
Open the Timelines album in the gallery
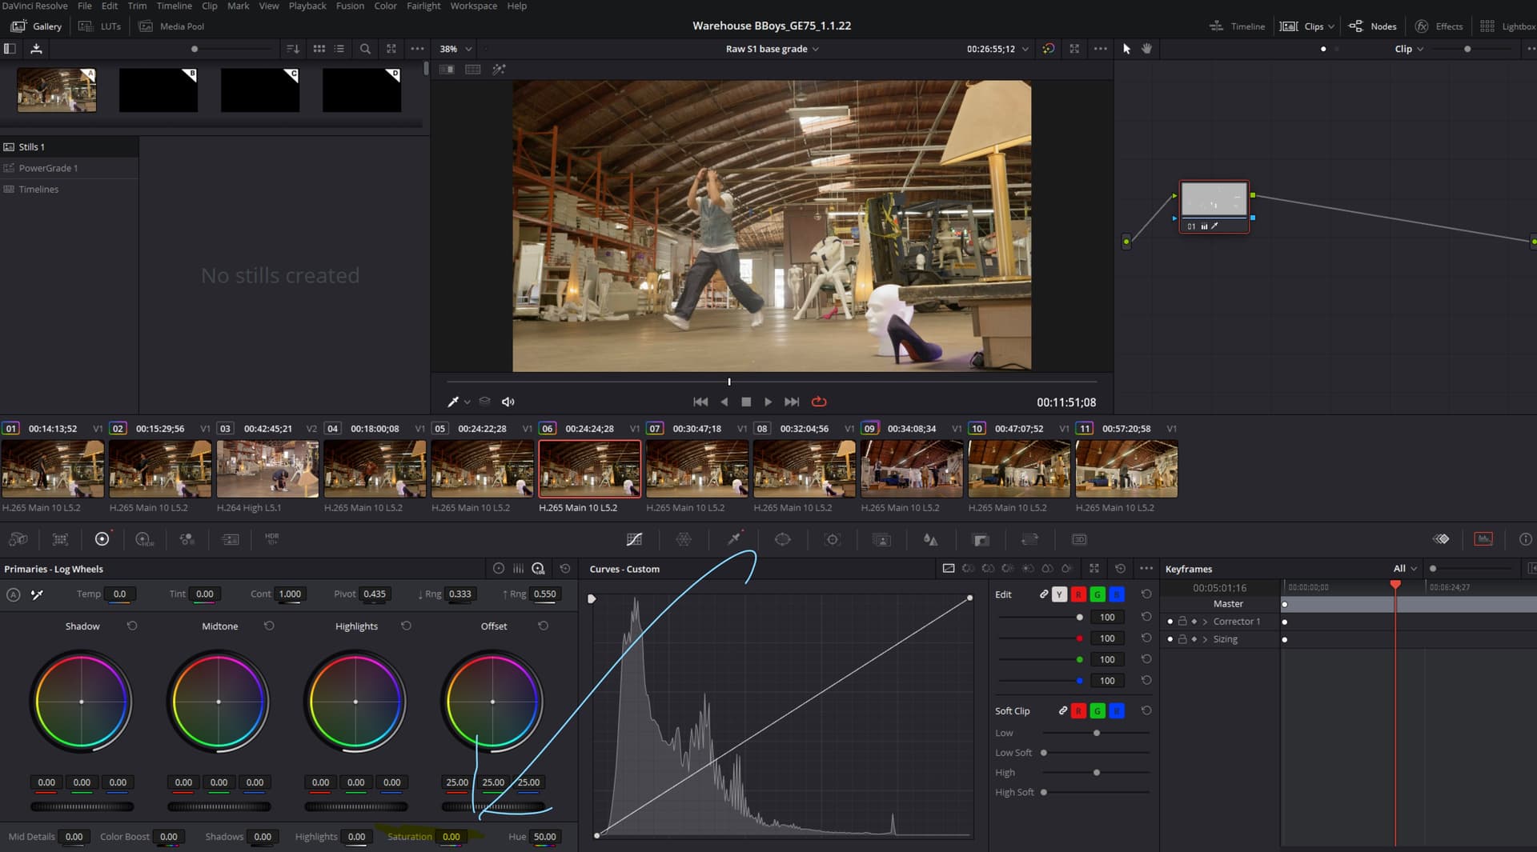[x=37, y=189]
